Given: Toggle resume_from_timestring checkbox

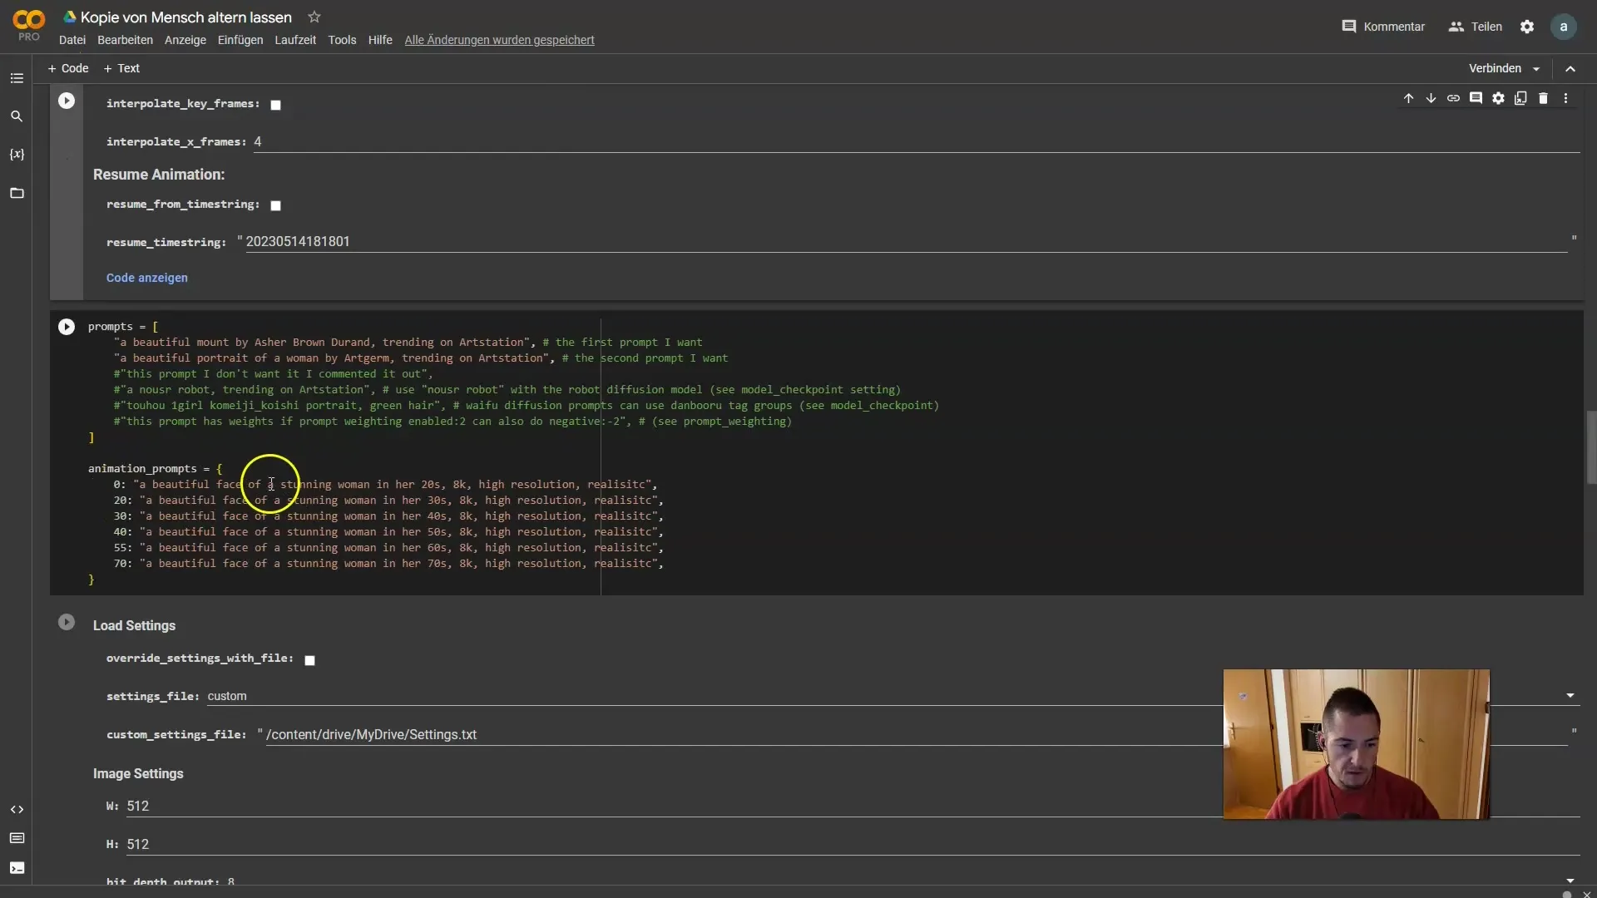Looking at the screenshot, I should pos(275,205).
